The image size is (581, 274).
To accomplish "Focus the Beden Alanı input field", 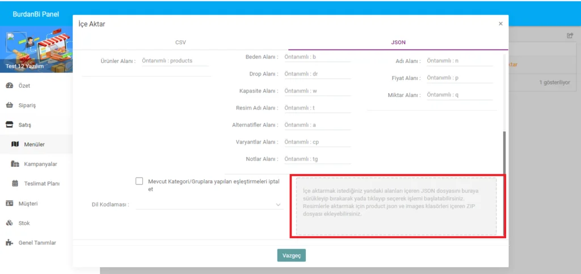I will pyautogui.click(x=318, y=57).
